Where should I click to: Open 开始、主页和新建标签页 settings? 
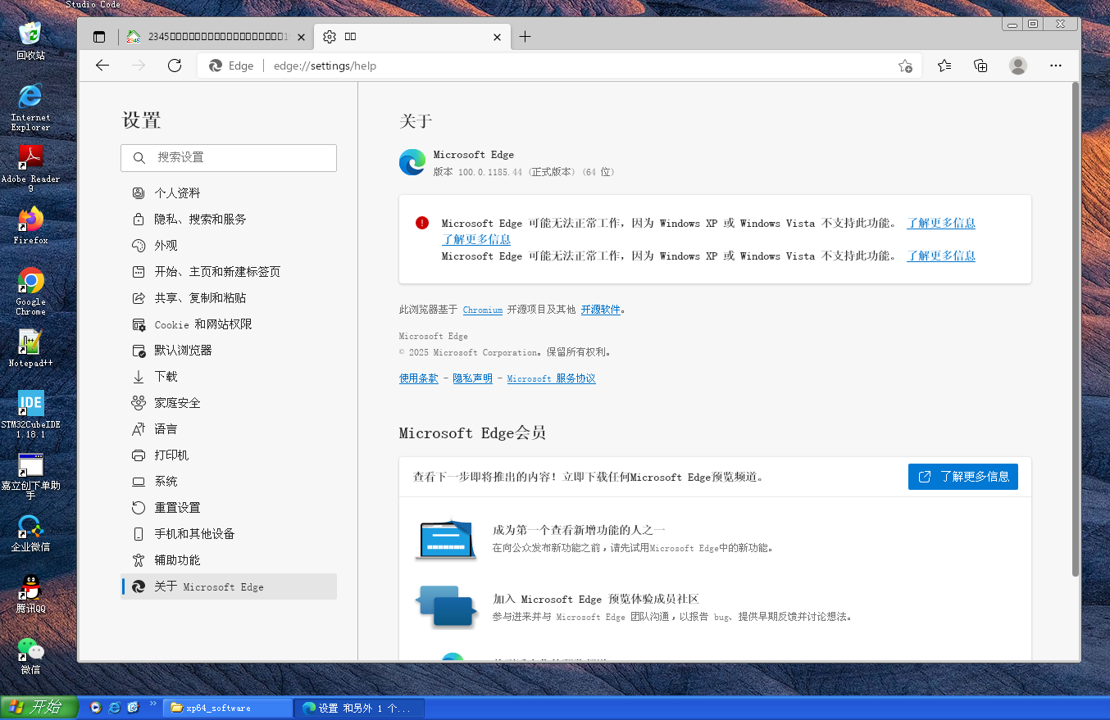[x=229, y=272]
